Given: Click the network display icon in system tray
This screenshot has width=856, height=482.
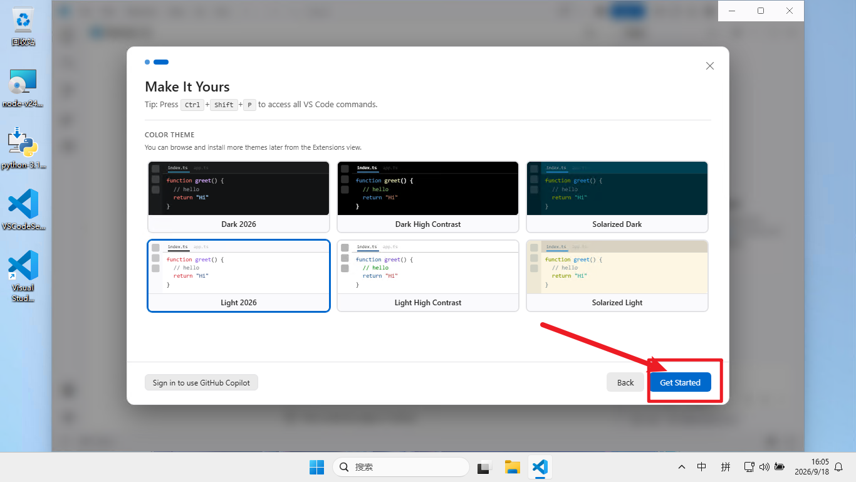Looking at the screenshot, I should (748, 467).
